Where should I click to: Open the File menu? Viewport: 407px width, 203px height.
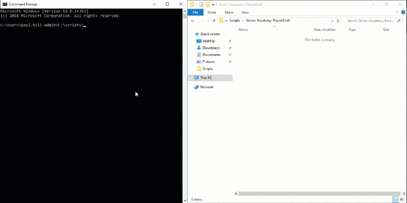tap(196, 12)
